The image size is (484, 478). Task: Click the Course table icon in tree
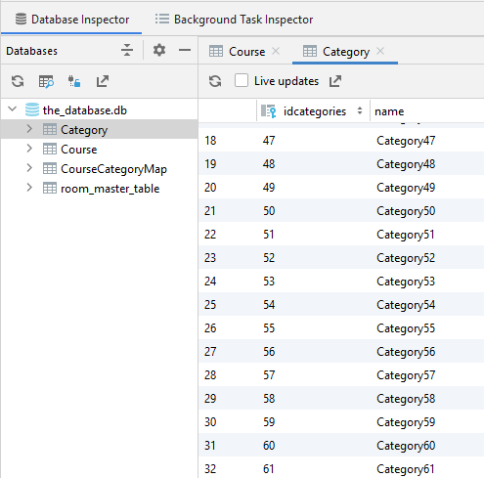click(50, 150)
